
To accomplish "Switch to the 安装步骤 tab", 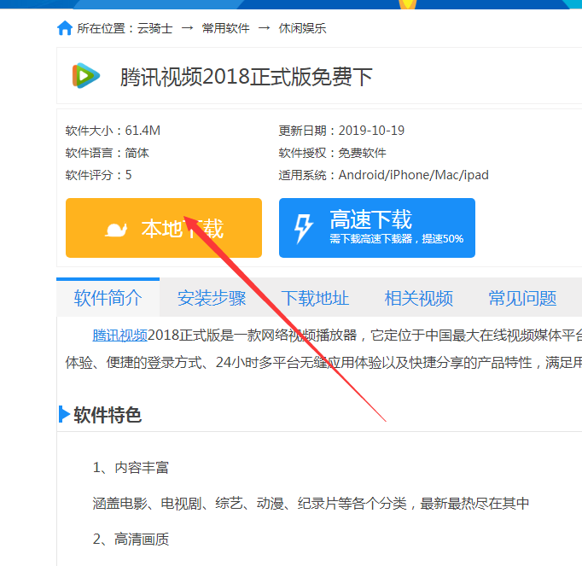I will (212, 298).
